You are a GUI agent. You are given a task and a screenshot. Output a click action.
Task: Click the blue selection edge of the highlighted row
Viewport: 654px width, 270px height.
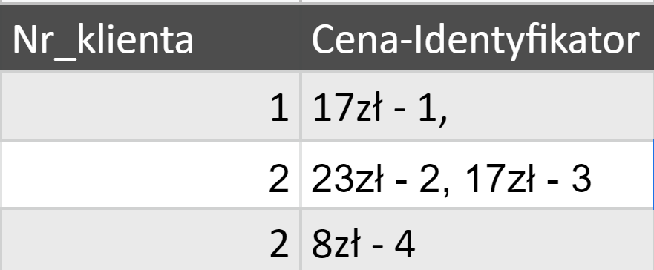653,174
